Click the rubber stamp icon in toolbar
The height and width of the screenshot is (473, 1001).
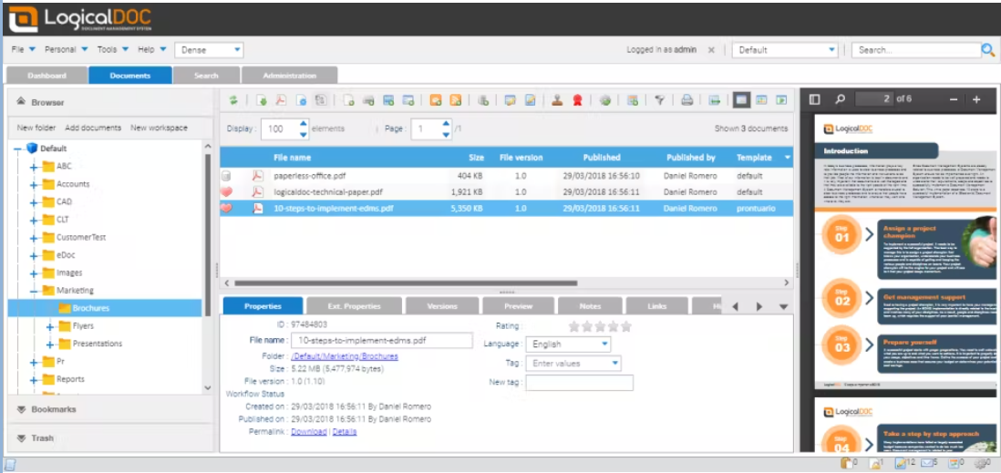tap(556, 100)
